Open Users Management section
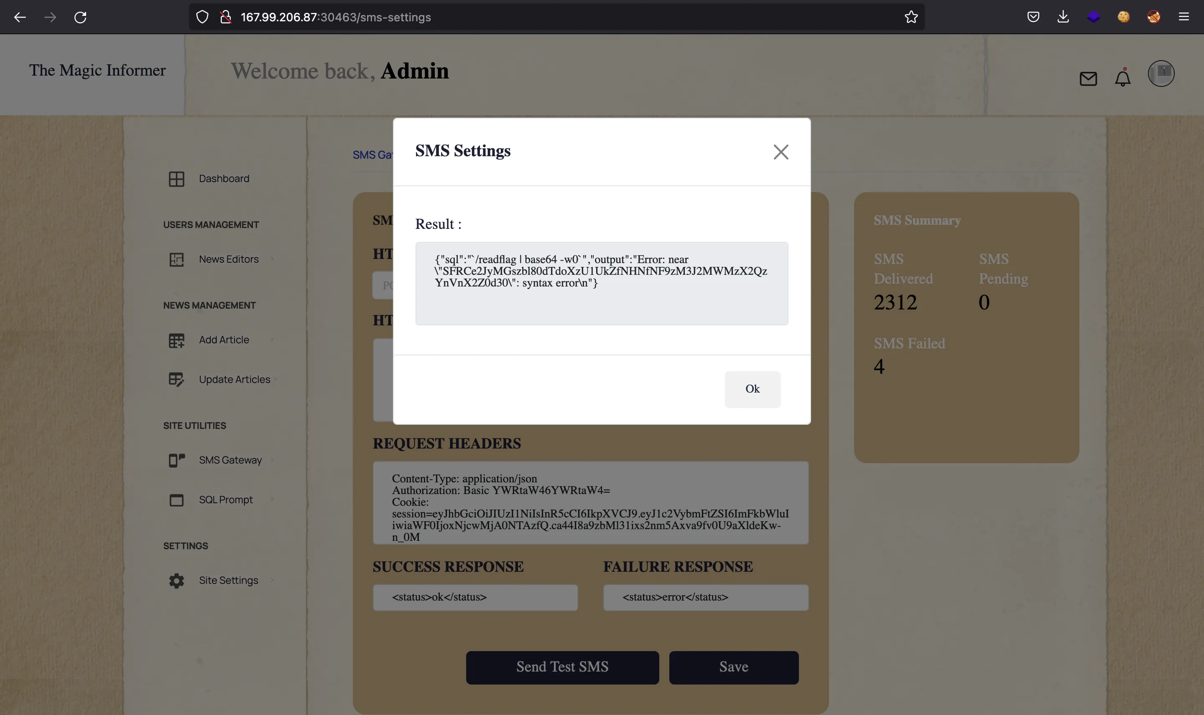The width and height of the screenshot is (1204, 715). pyautogui.click(x=210, y=225)
